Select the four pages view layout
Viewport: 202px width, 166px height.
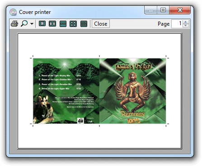[x=73, y=24]
